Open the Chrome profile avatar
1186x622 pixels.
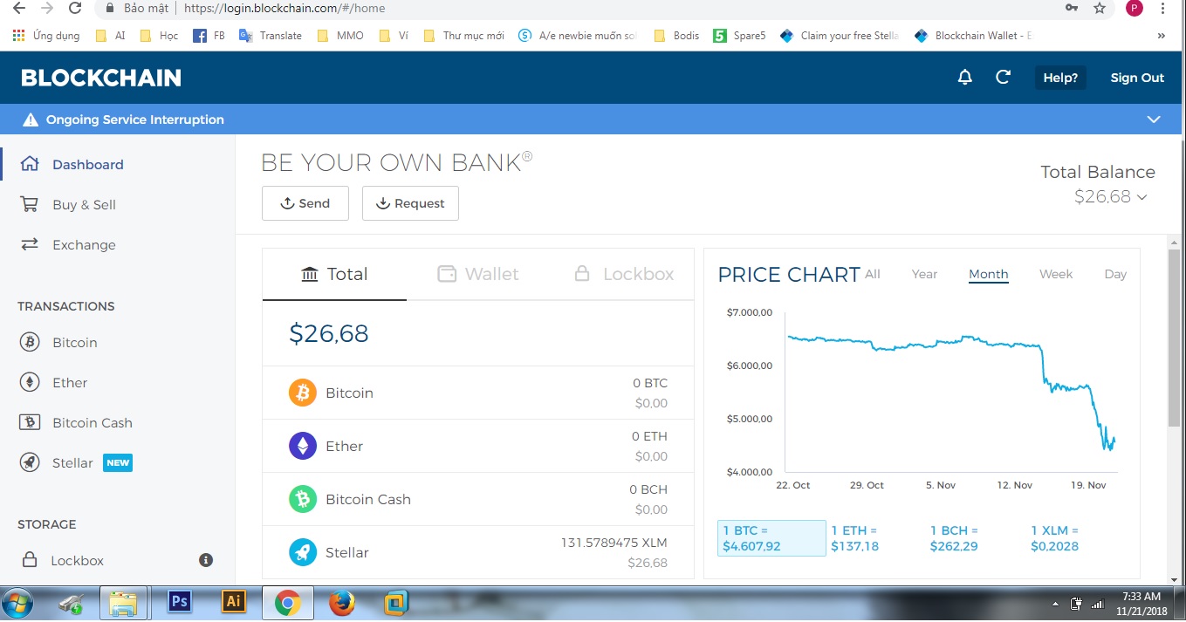(1134, 8)
